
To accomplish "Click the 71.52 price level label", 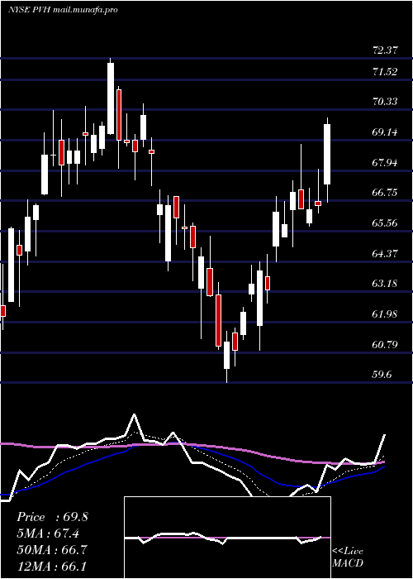I will 385,72.
